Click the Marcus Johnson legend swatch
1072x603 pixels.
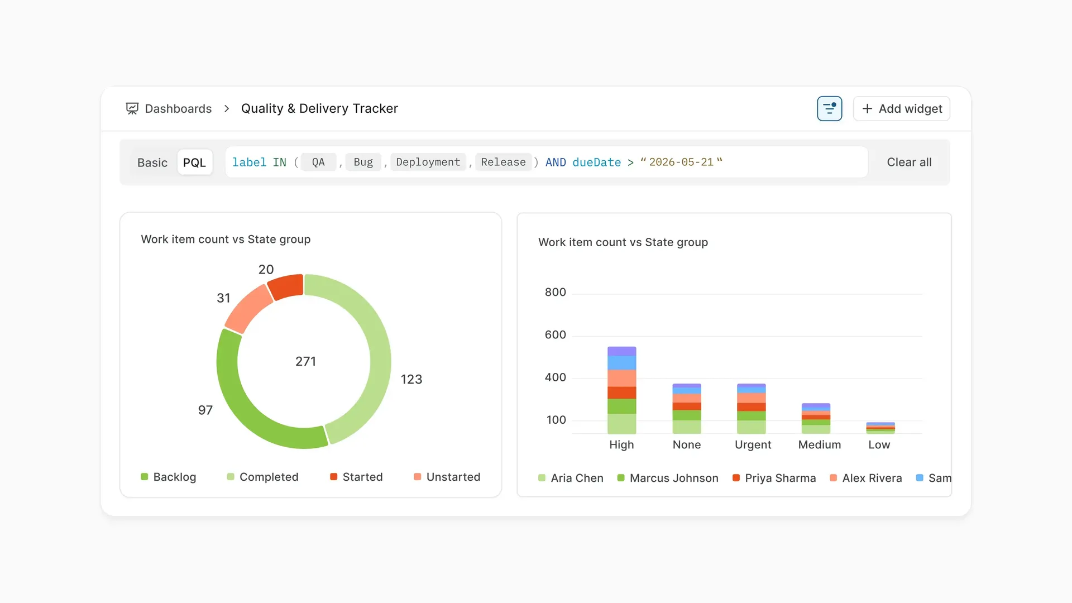pyautogui.click(x=620, y=478)
